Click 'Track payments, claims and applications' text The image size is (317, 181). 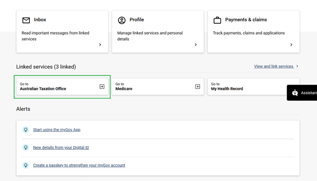[249, 33]
